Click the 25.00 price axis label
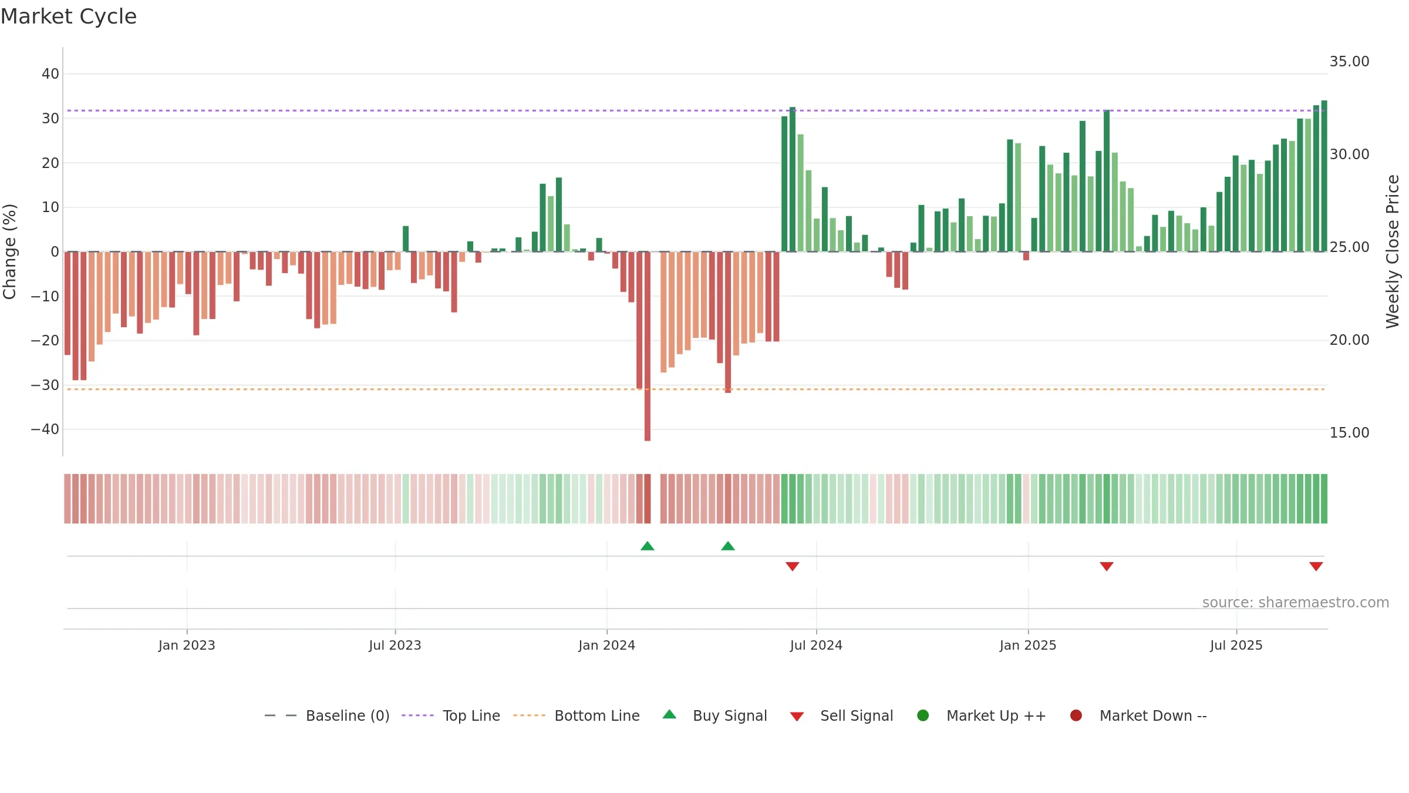1409x793 pixels. tap(1349, 247)
